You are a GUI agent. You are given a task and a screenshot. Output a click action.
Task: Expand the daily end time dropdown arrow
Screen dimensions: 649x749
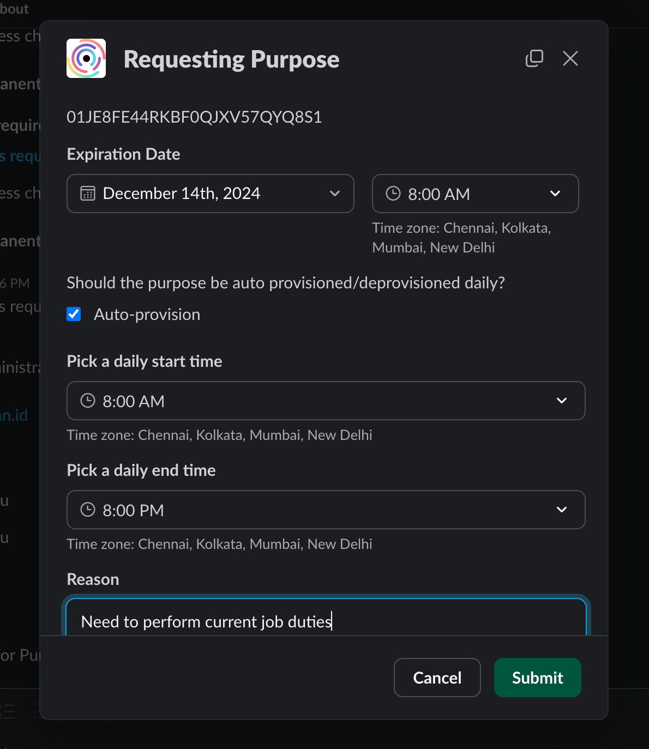pyautogui.click(x=561, y=510)
